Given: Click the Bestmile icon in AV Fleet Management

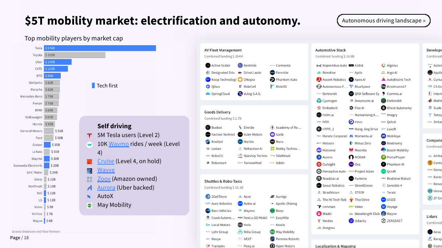Looking at the screenshot, I should pyautogui.click(x=240, y=66).
